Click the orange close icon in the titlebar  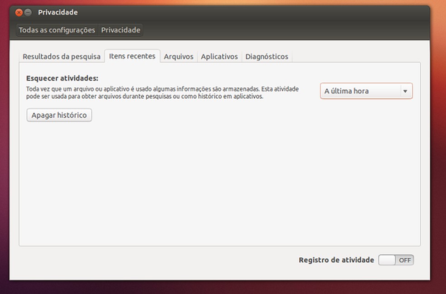tap(18, 12)
